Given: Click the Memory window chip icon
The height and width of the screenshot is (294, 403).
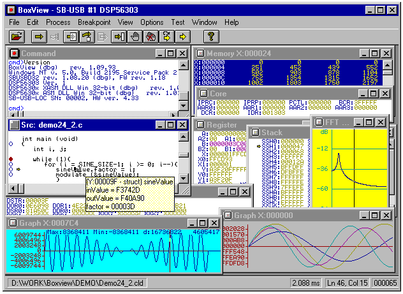Looking at the screenshot, I should point(200,53).
